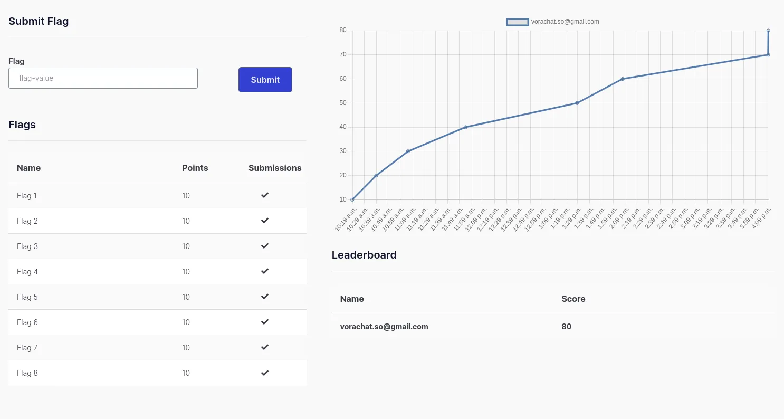Select the Flag 3 checkmark icon

[265, 246]
